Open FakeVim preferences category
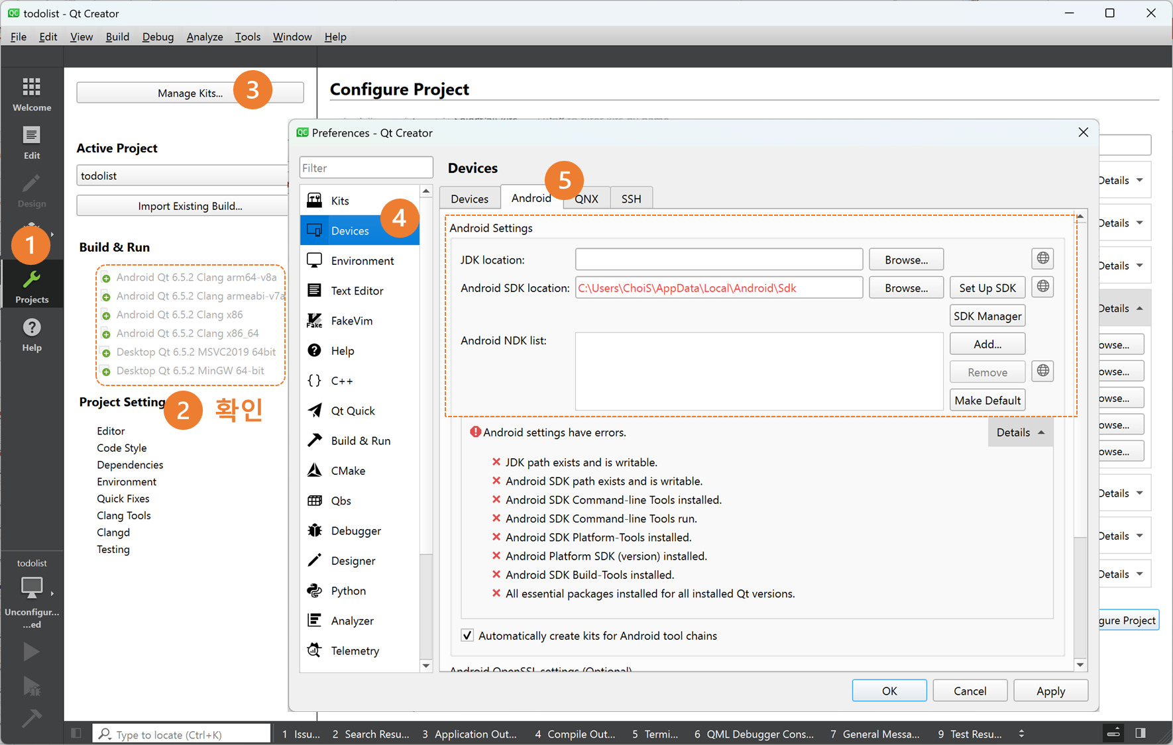The width and height of the screenshot is (1173, 745). [x=360, y=321]
